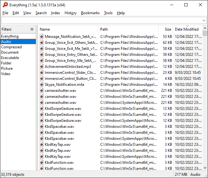Open the Edit menu
This screenshot has height=178, width=208.
(16, 13)
